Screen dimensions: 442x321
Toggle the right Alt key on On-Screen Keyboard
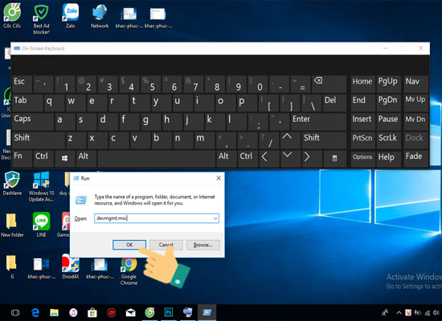coord(226,159)
